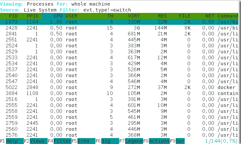Click the 8K FILE value
241x144 pixels.
coord(187,28)
